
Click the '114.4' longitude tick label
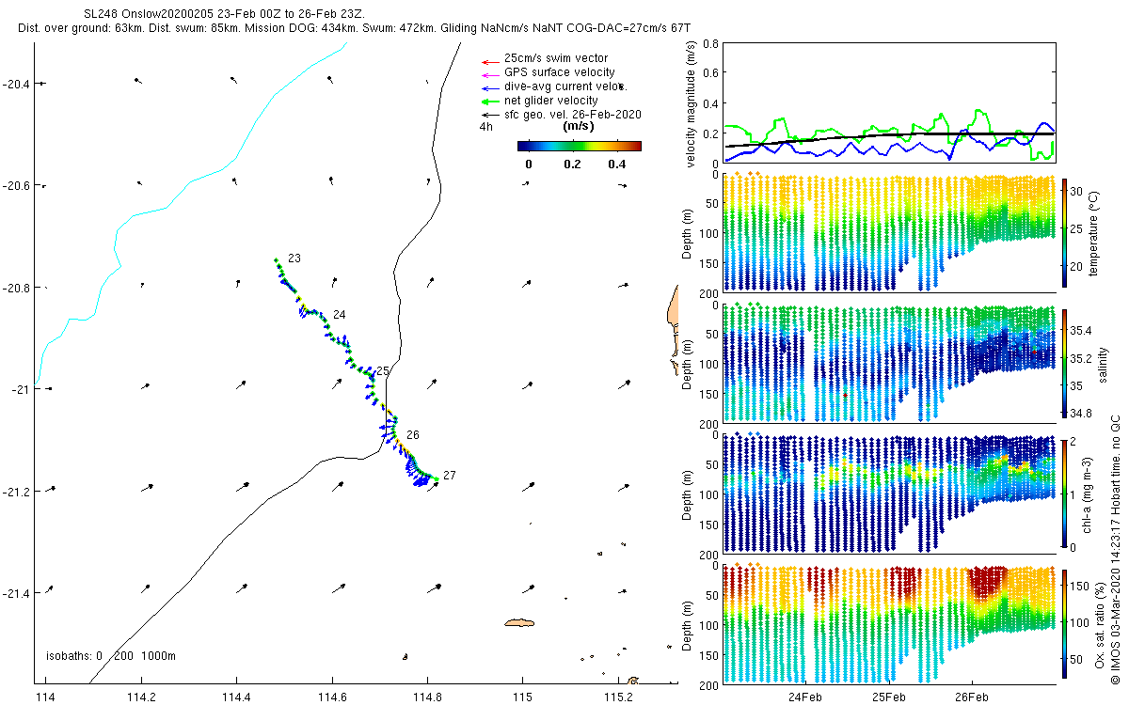click(237, 697)
